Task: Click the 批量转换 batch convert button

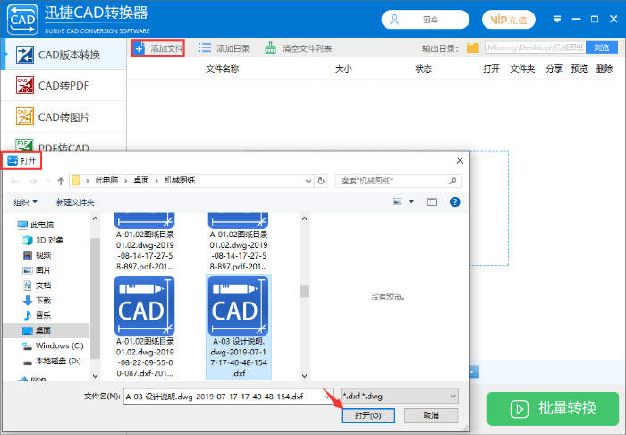Action: [x=553, y=409]
